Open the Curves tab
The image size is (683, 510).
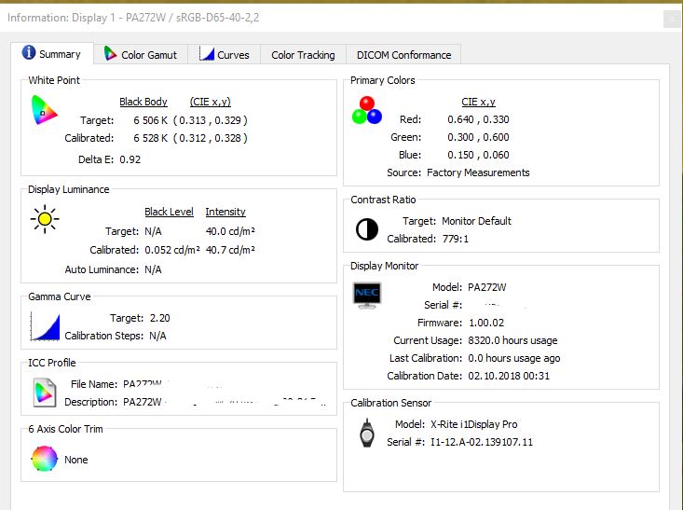tap(225, 55)
